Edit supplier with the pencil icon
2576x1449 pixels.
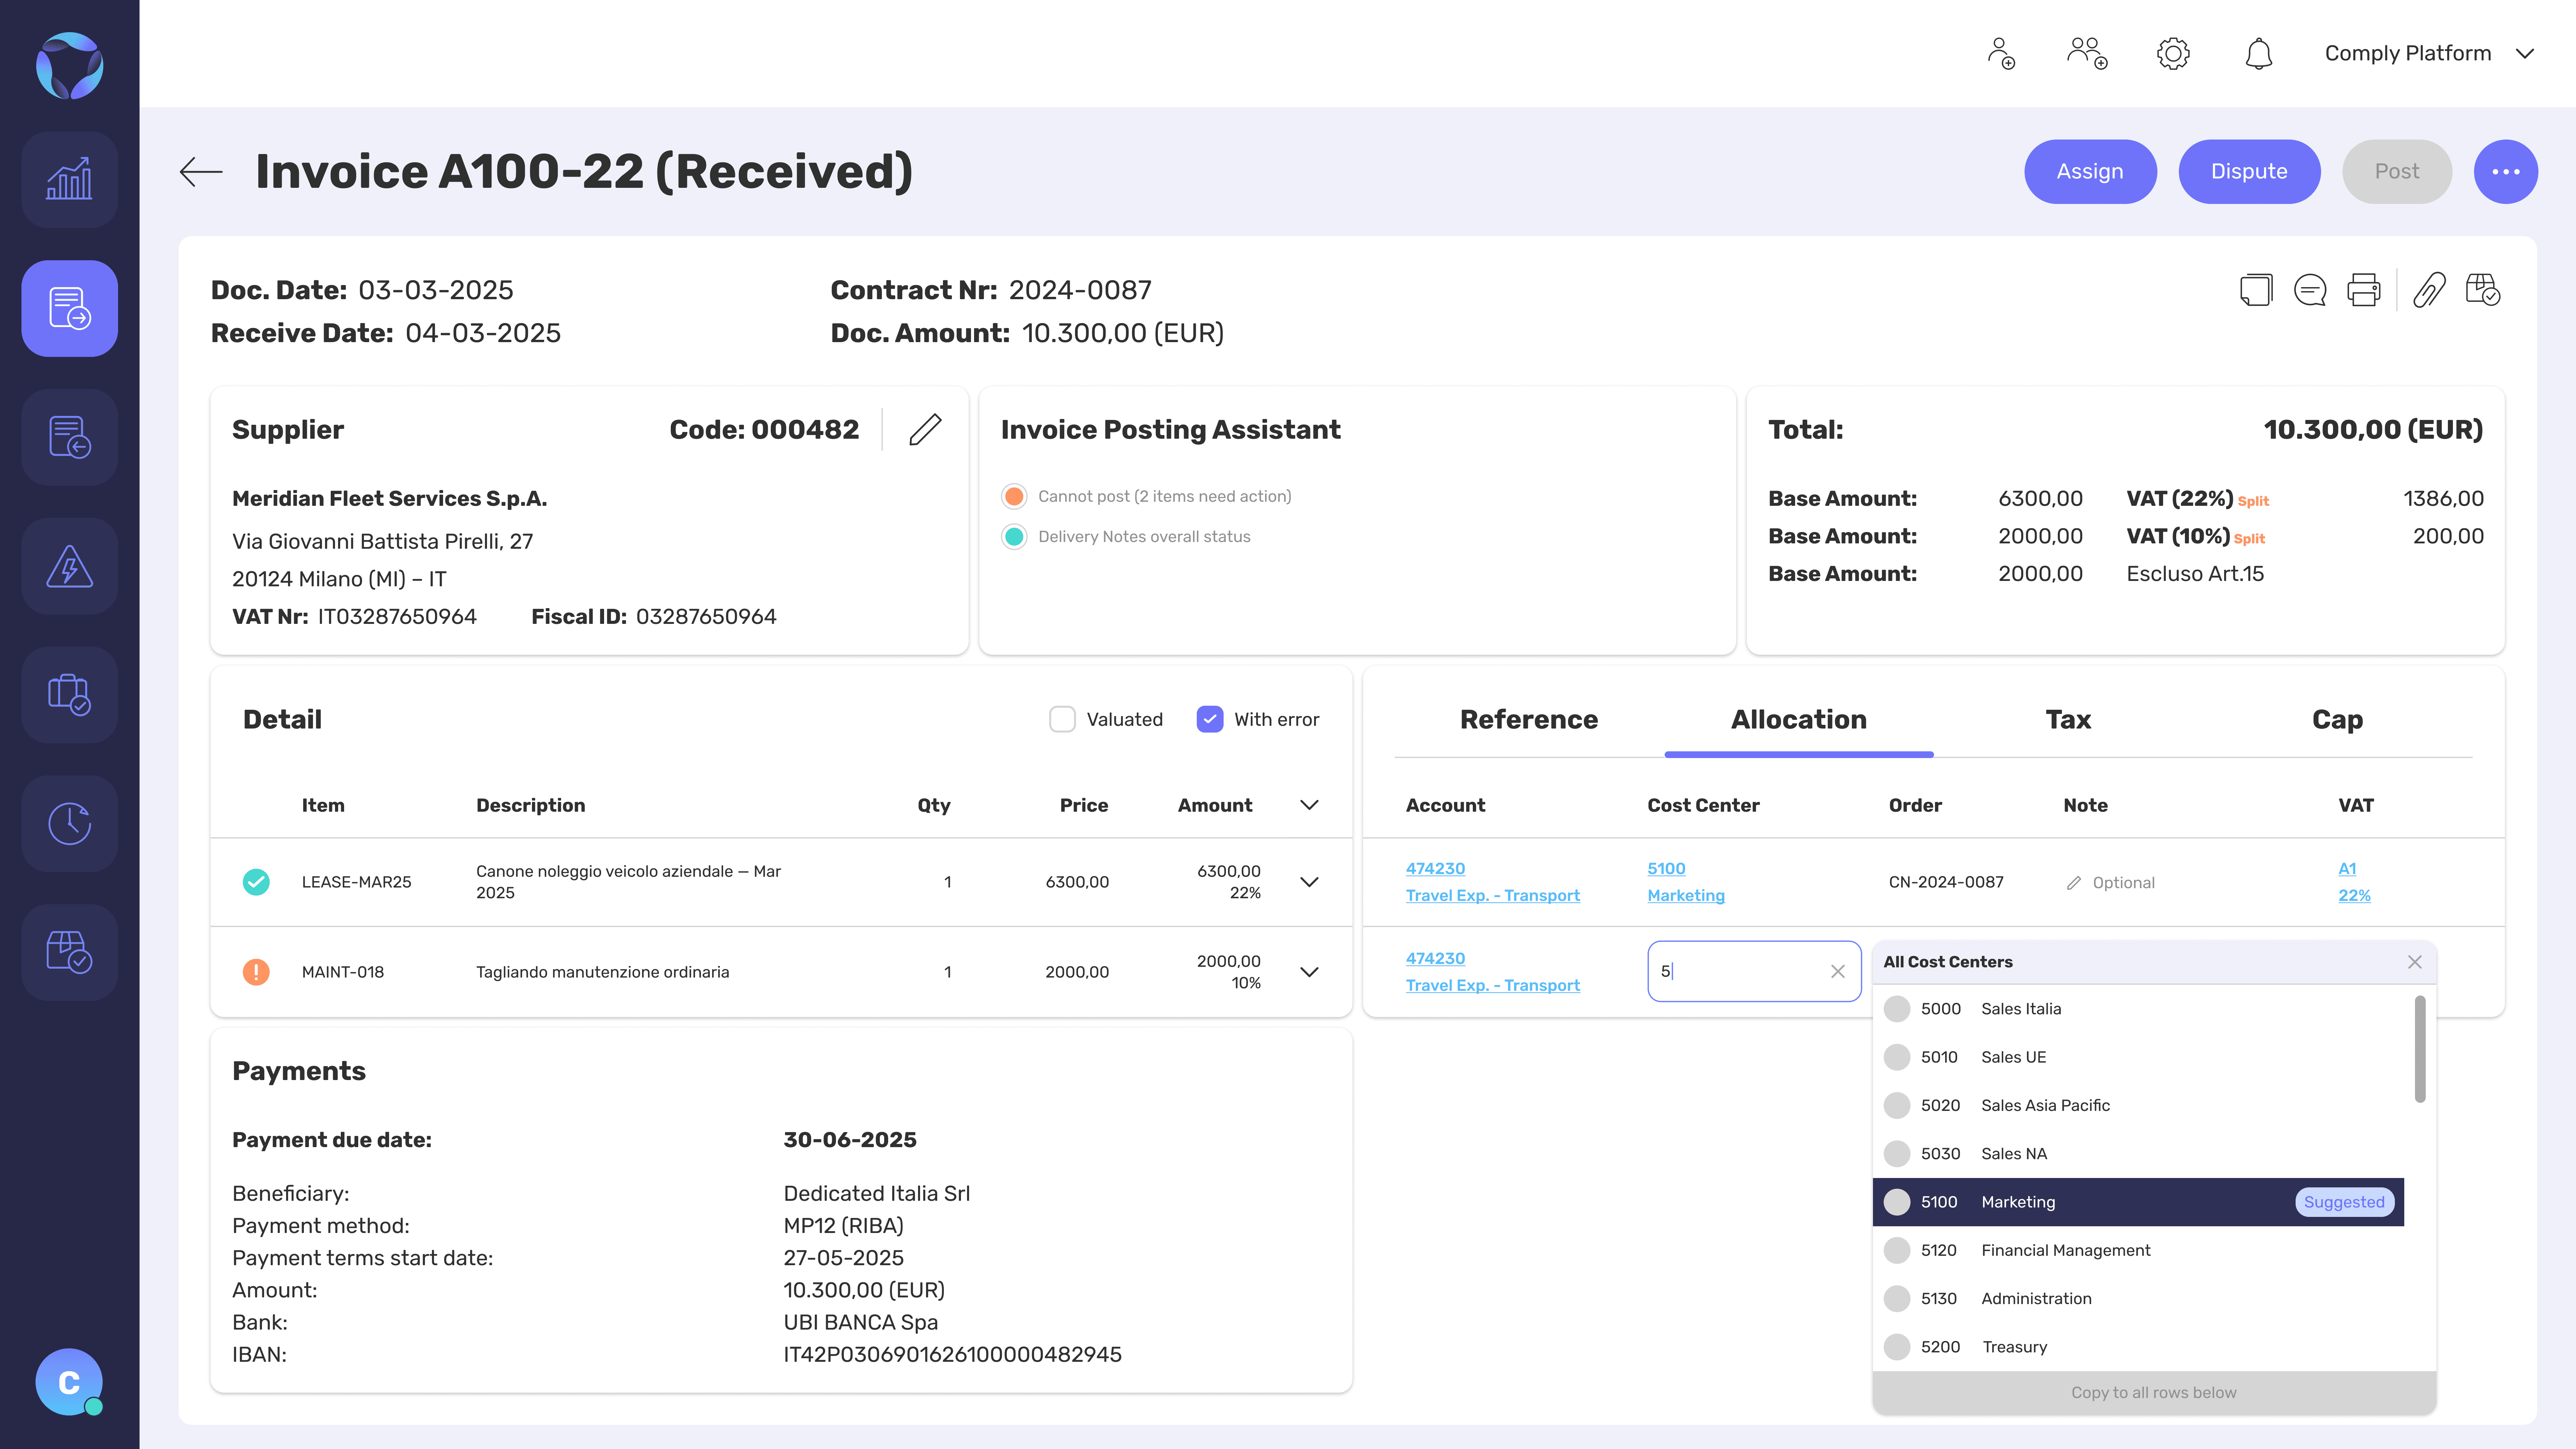[x=925, y=429]
